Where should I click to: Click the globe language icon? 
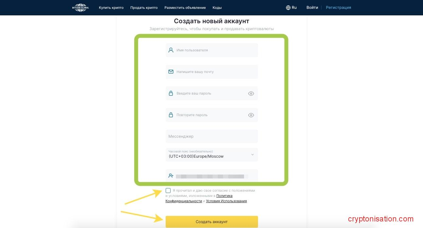tap(288, 8)
